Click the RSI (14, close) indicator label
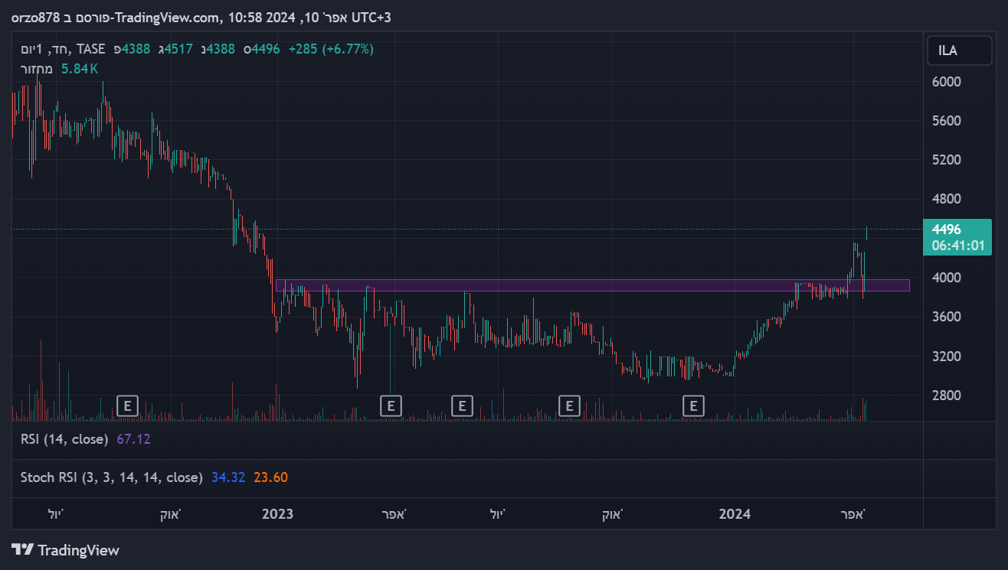Viewport: 1008px width, 570px height. [66, 439]
